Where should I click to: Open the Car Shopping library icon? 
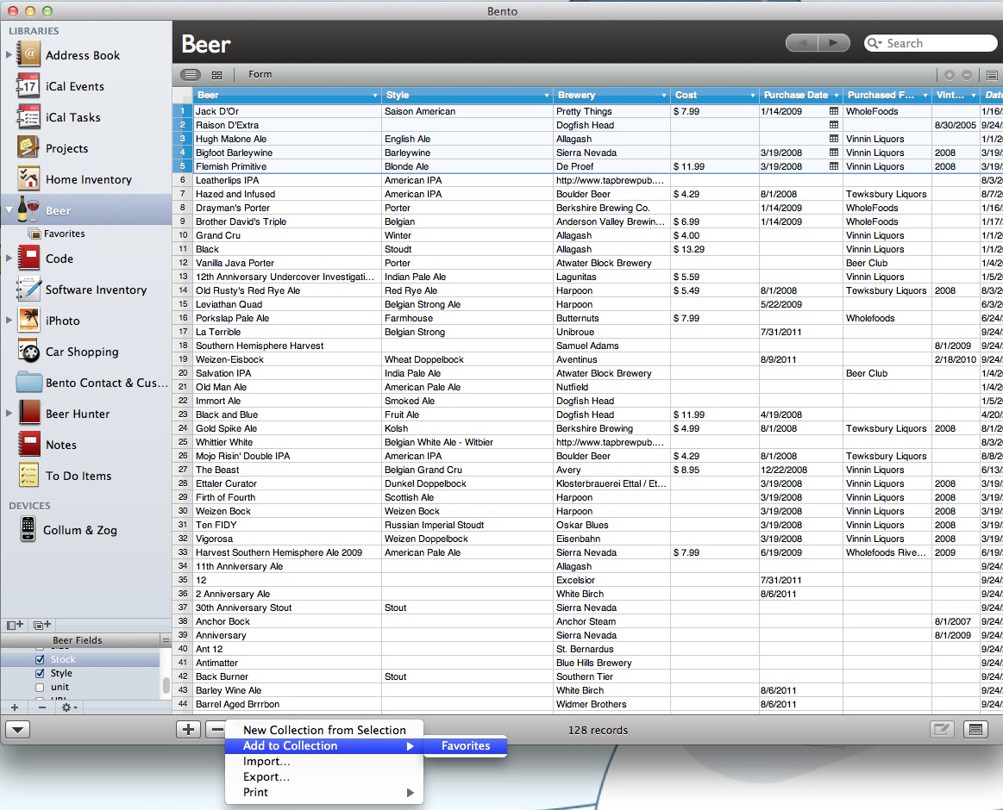[x=28, y=351]
